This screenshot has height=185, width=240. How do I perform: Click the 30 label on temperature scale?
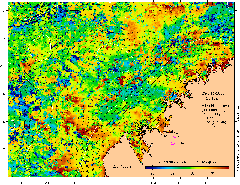[193, 173]
